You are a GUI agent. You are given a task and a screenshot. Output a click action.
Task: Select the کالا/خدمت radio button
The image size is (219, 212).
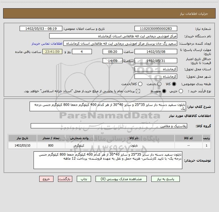[x=140, y=84]
